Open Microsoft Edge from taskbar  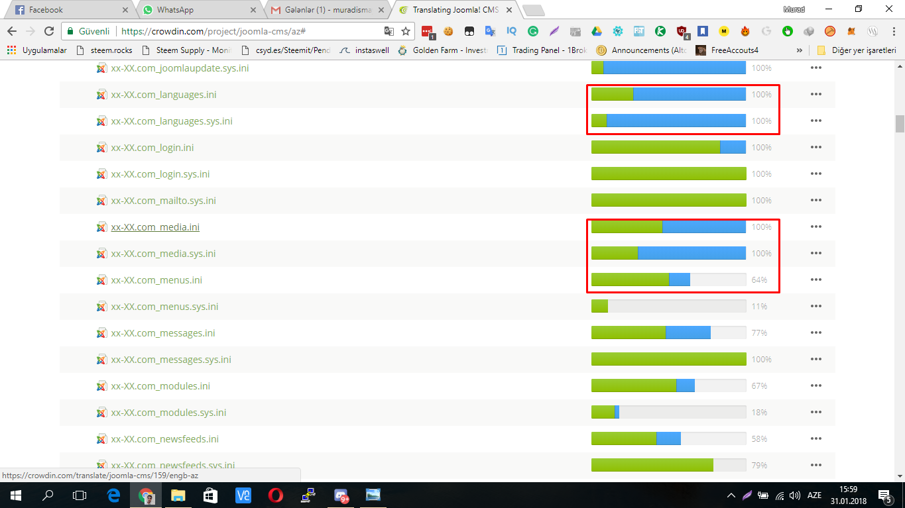[114, 495]
